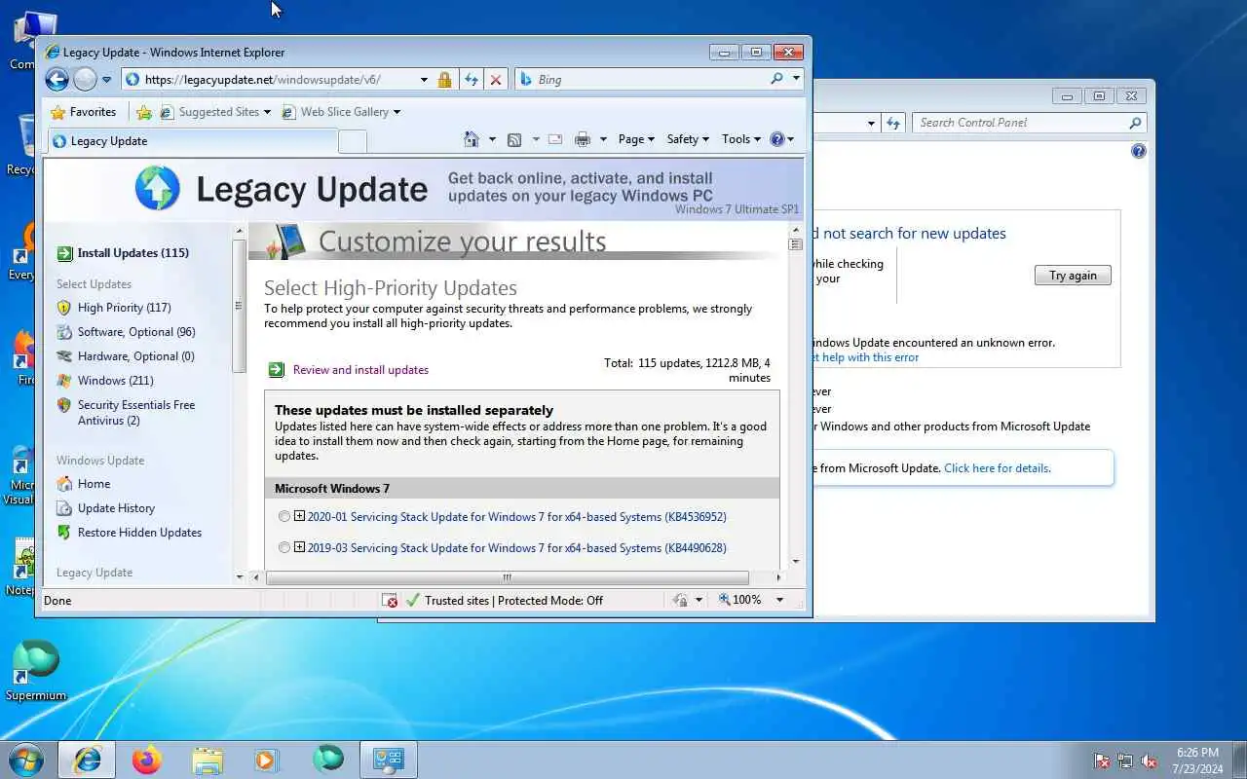1247x779 pixels.
Task: Click the Read Mail envelope icon
Action: pyautogui.click(x=555, y=139)
